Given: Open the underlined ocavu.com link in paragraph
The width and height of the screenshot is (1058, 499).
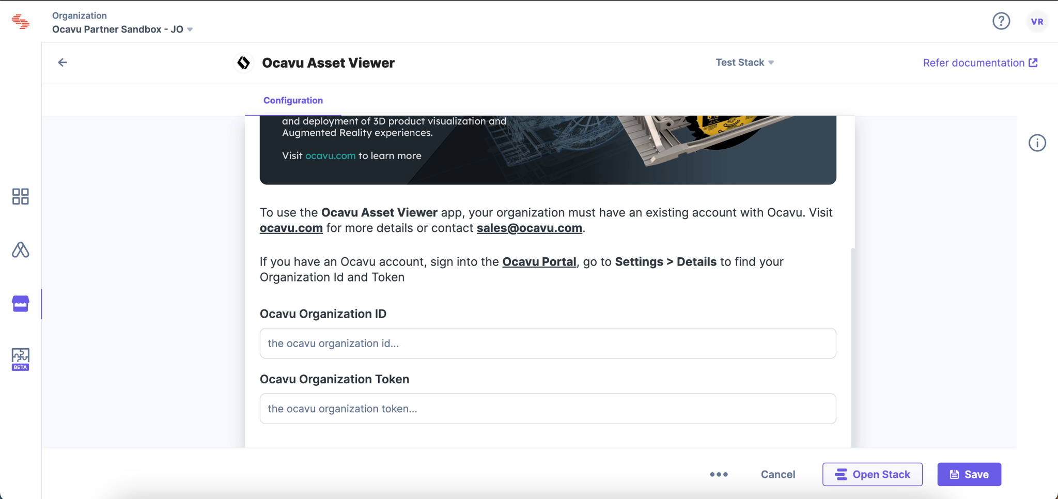Looking at the screenshot, I should (291, 228).
